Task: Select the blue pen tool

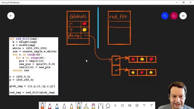Action: point(57,106)
